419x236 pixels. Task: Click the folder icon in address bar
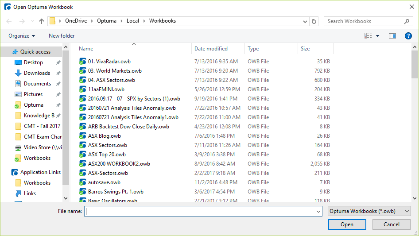[53, 21]
